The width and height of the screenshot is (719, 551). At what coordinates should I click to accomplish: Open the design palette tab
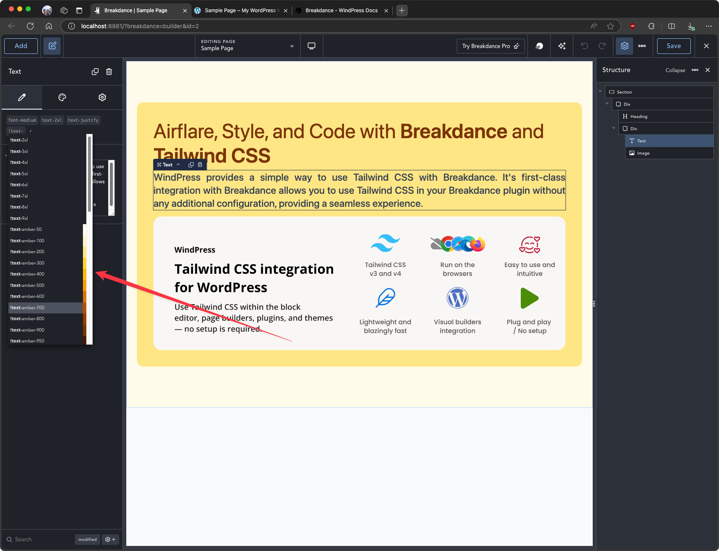click(62, 97)
